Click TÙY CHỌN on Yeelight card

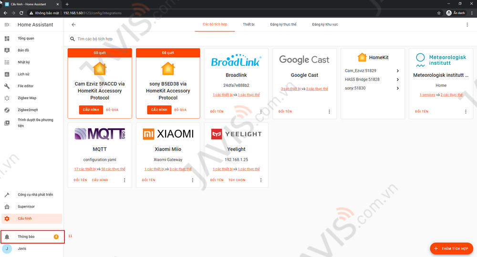[x=237, y=180]
